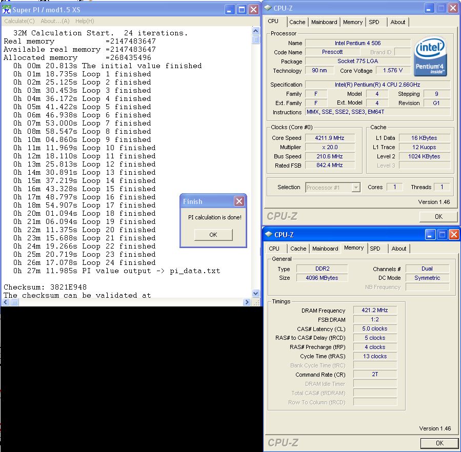Click the Multiplier value x 20.0
Screen dimensions: 461x452
click(330, 147)
